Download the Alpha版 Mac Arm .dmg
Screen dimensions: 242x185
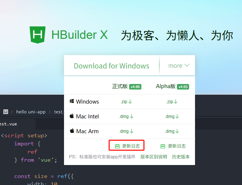click(172, 131)
